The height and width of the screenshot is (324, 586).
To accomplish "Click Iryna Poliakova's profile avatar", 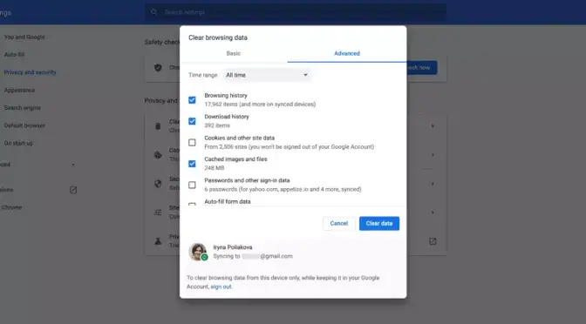I will (x=198, y=252).
